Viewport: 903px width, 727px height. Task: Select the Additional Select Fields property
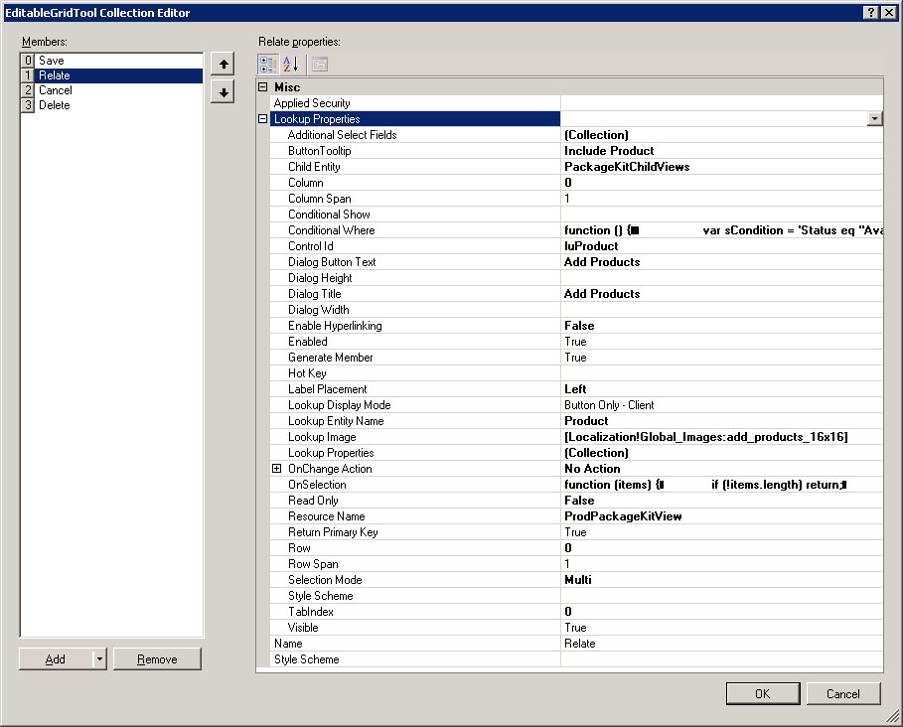342,135
